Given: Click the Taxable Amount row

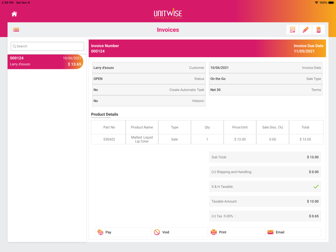Looking at the screenshot, I should [x=265, y=202].
